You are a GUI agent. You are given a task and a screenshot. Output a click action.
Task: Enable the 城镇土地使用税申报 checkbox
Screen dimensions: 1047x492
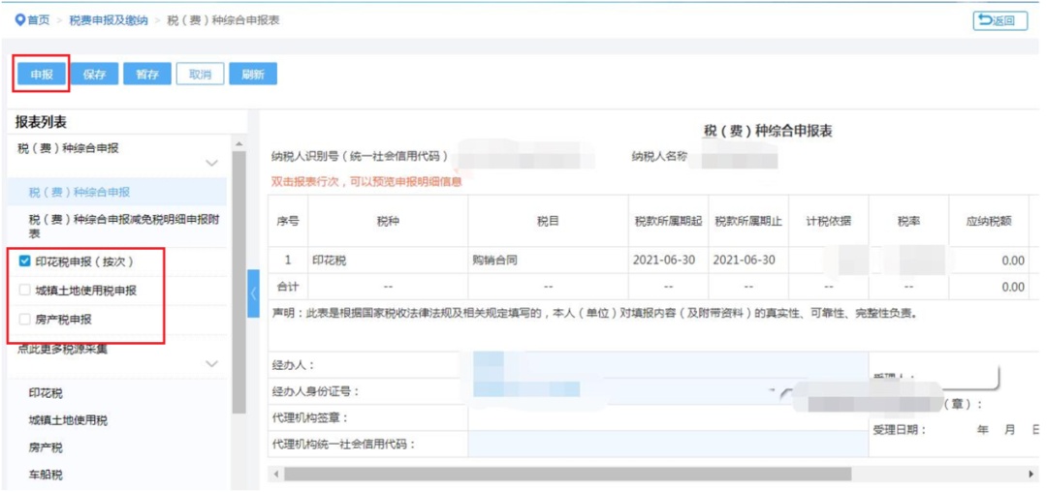[x=25, y=291]
